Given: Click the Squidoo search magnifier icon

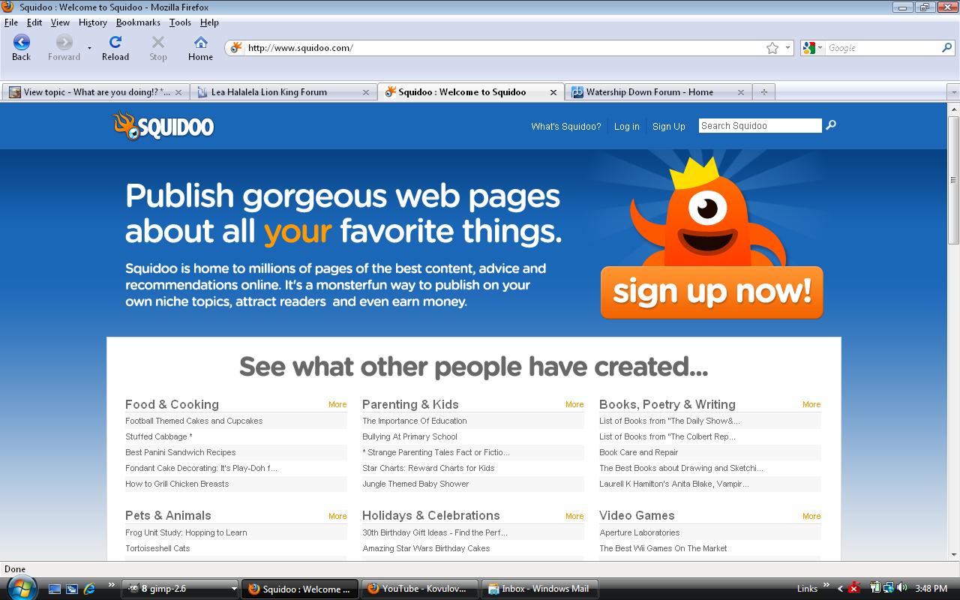Looking at the screenshot, I should (x=831, y=125).
